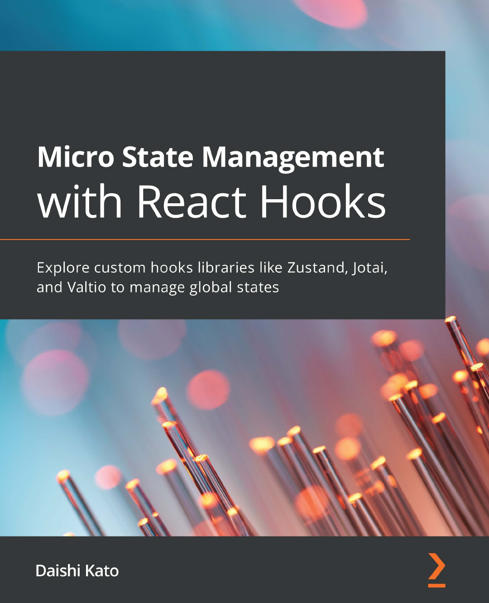The height and width of the screenshot is (603, 489).
Task: Click the orange Packt chevron logo
Action: click(x=437, y=566)
